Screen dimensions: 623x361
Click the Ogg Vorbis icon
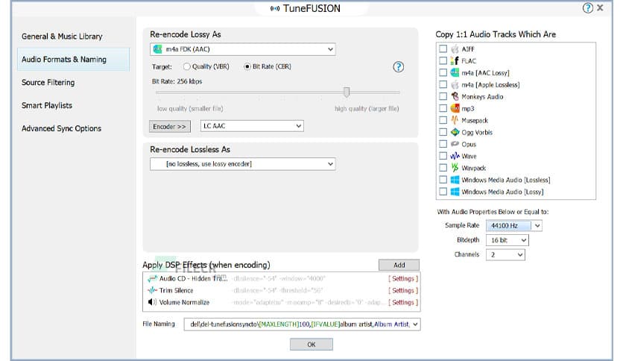(x=455, y=132)
